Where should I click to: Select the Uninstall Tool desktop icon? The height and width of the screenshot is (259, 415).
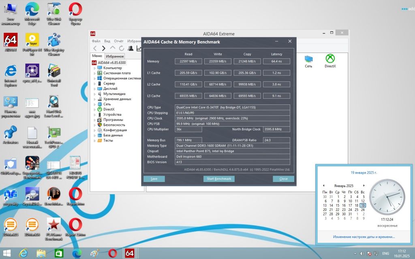[54, 75]
